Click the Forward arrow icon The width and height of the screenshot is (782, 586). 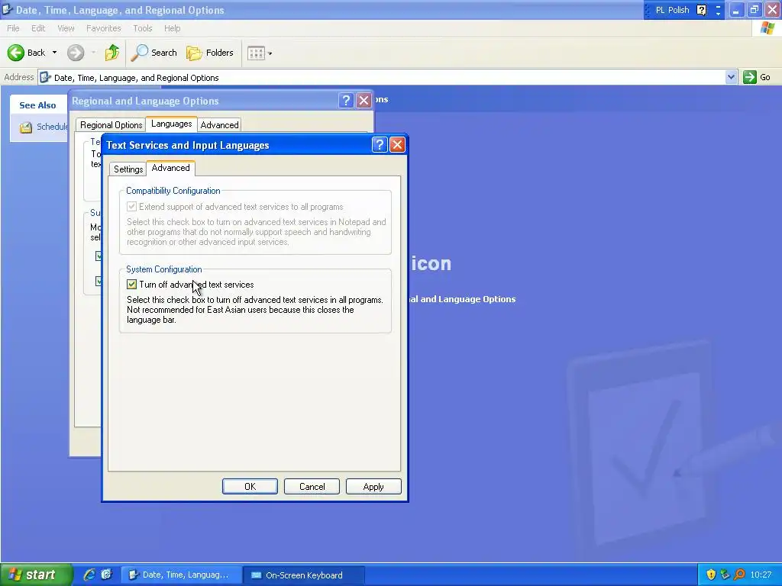pos(76,53)
